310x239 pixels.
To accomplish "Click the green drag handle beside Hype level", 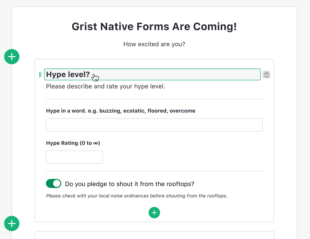I will tap(40, 74).
